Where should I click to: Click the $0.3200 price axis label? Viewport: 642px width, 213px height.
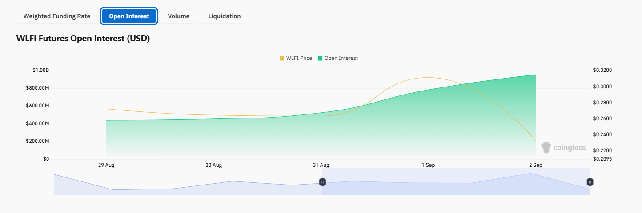(602, 70)
